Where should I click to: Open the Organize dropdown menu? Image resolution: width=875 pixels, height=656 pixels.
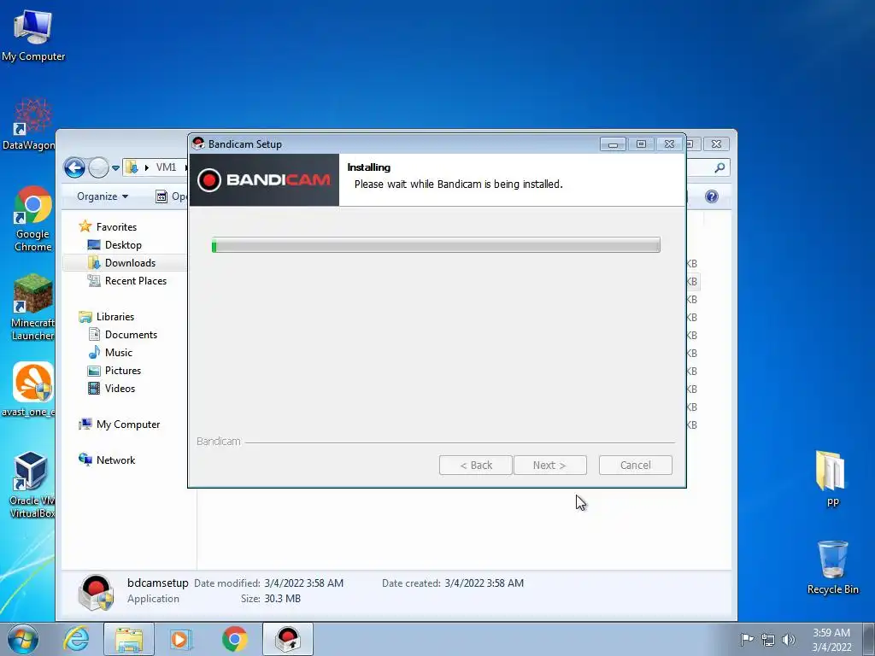click(103, 196)
